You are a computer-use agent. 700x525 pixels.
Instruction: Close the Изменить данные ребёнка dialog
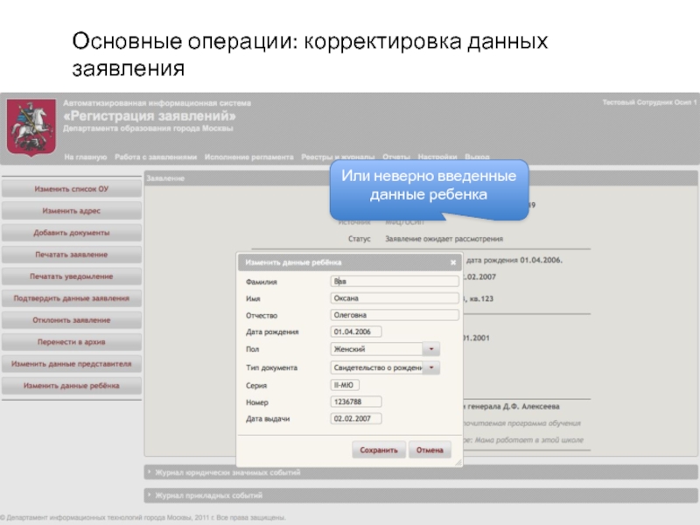coord(452,262)
